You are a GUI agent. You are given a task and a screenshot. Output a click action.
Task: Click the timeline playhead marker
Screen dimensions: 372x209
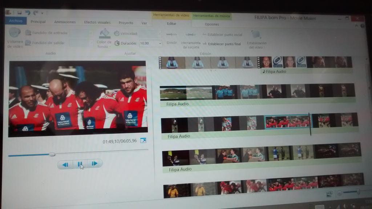pos(310,124)
